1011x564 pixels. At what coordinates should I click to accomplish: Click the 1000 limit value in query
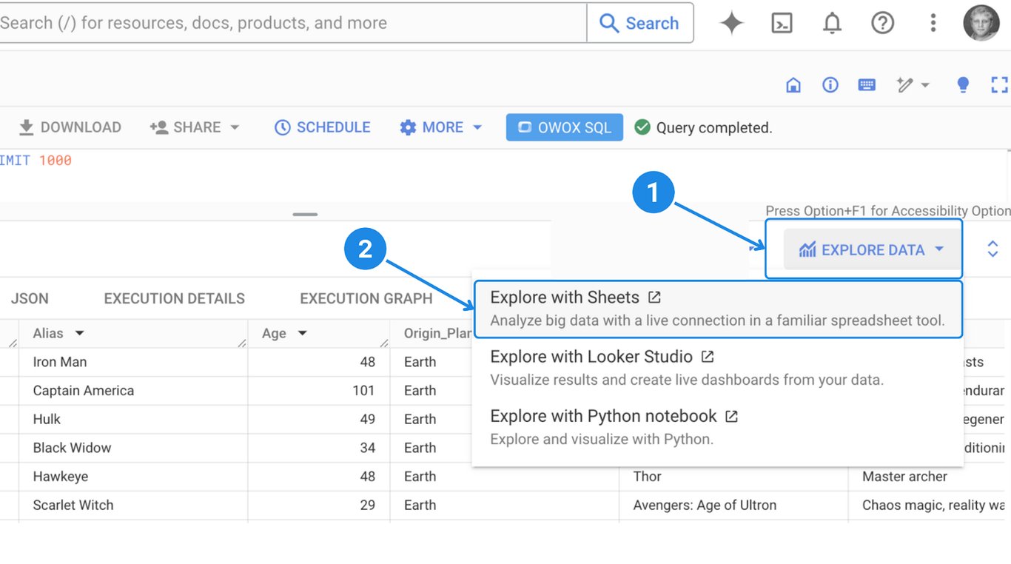[55, 160]
